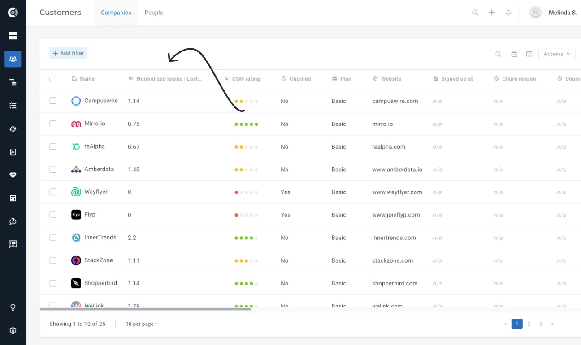Image resolution: width=581 pixels, height=345 pixels.
Task: Open the calculator icon in sidebar
Action: point(13,198)
